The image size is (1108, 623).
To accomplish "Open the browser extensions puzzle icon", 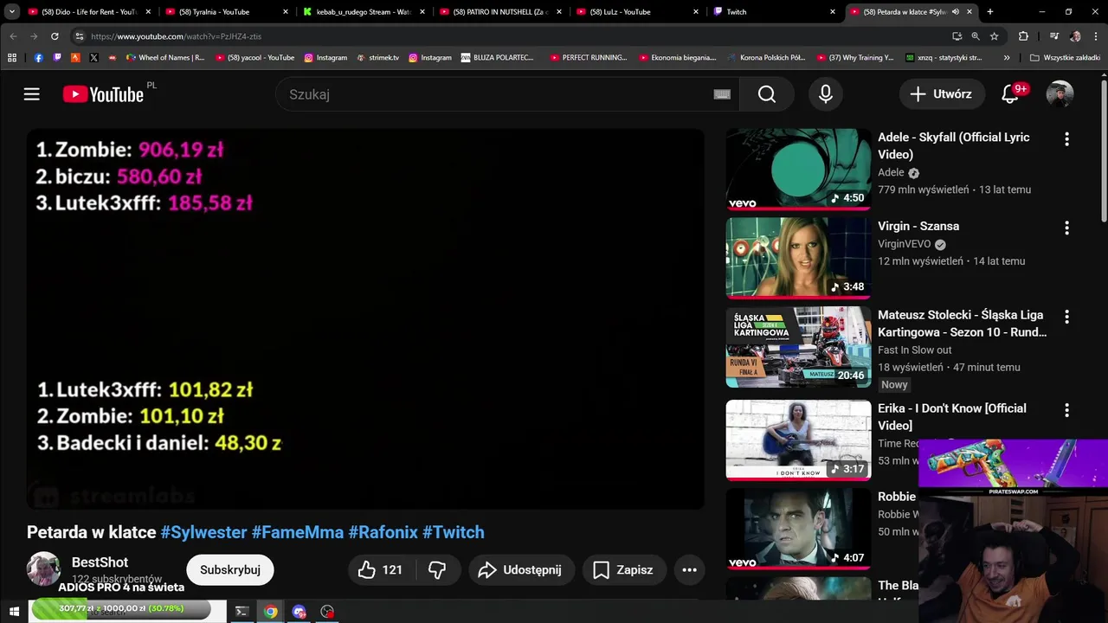I will pyautogui.click(x=1023, y=36).
